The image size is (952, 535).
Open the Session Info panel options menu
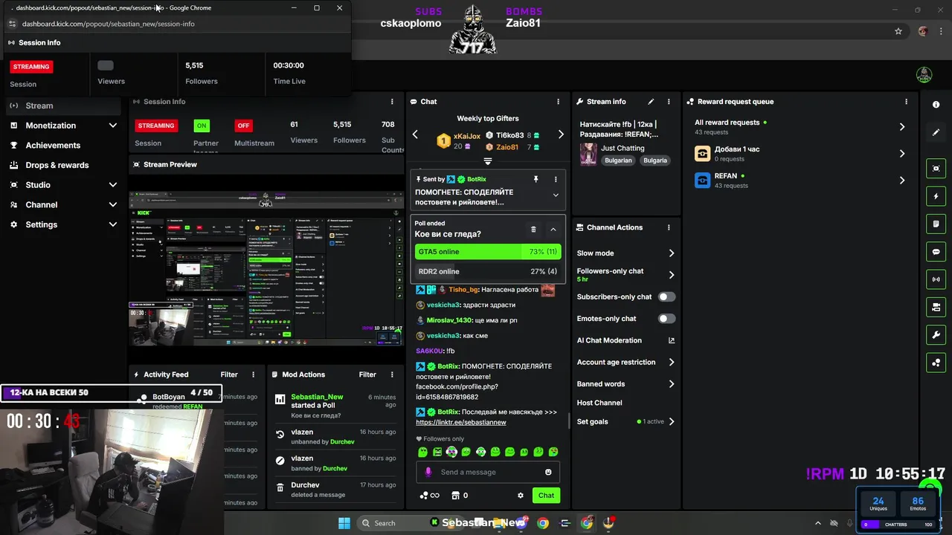click(x=392, y=102)
